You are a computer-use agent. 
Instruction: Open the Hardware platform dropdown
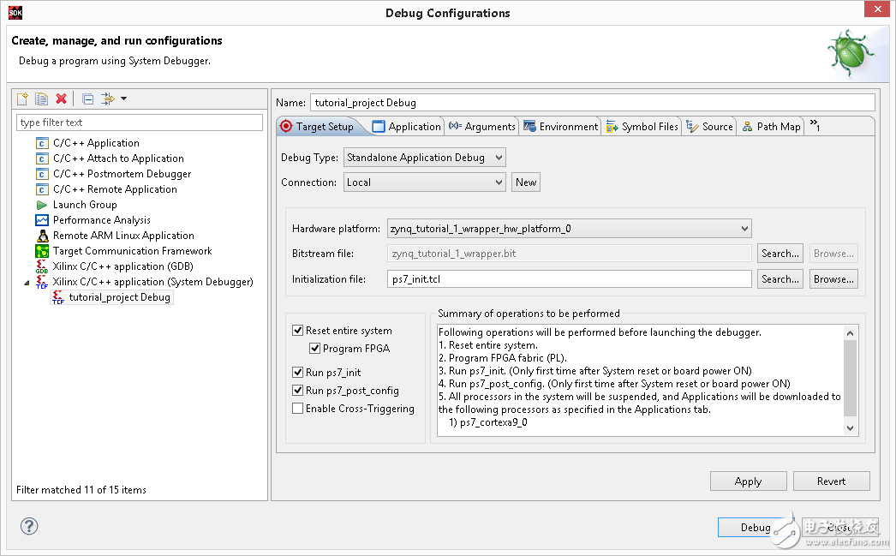pos(569,229)
